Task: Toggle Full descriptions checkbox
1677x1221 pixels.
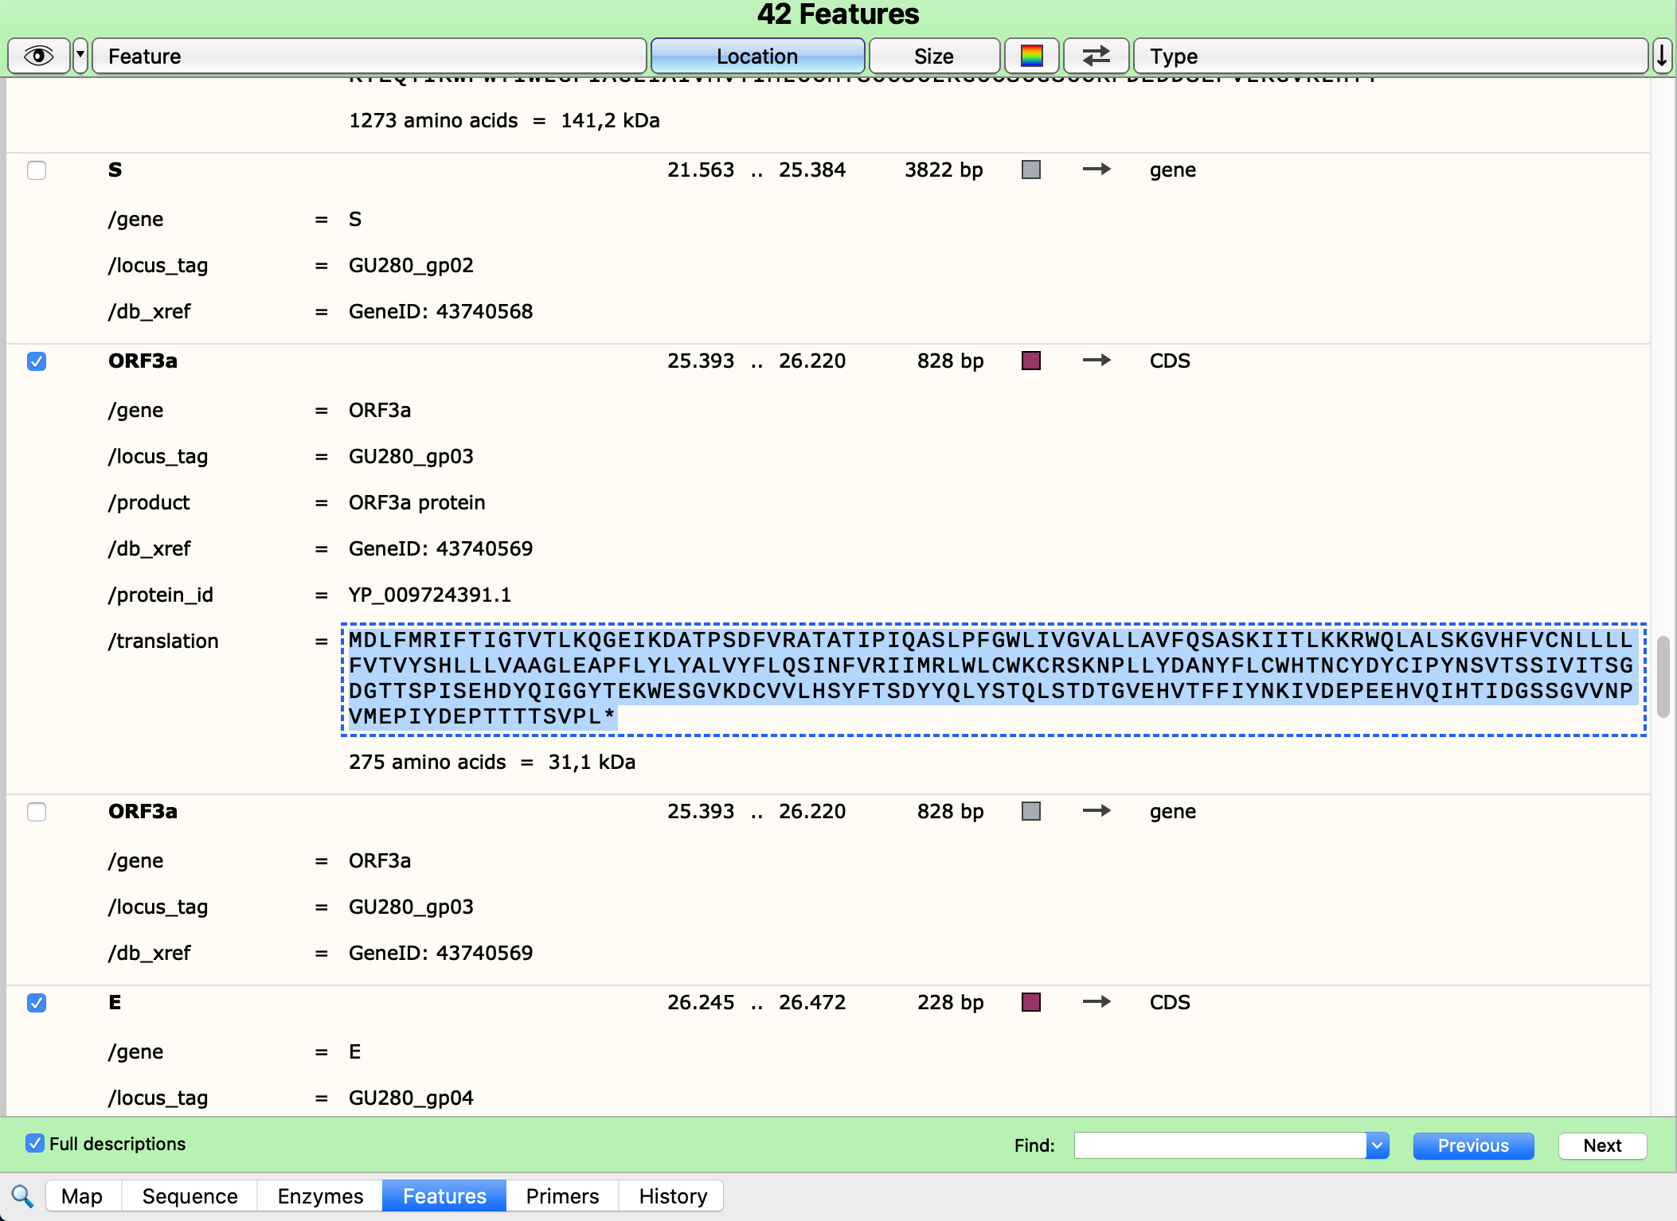Action: [x=35, y=1144]
